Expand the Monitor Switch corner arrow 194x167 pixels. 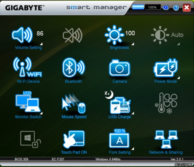coord(41,113)
